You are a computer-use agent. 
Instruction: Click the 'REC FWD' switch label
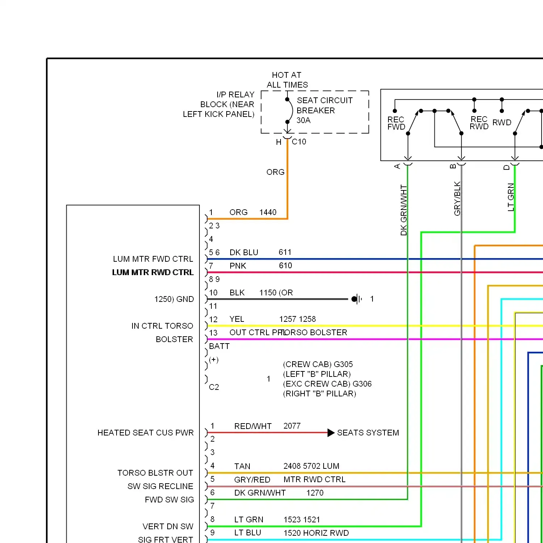396,123
